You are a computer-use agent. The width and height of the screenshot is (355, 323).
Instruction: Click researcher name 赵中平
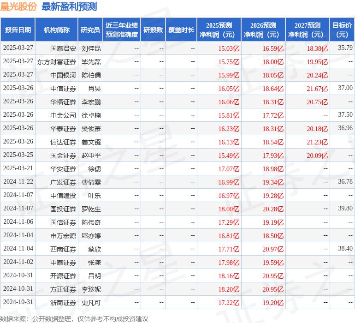coord(91,156)
